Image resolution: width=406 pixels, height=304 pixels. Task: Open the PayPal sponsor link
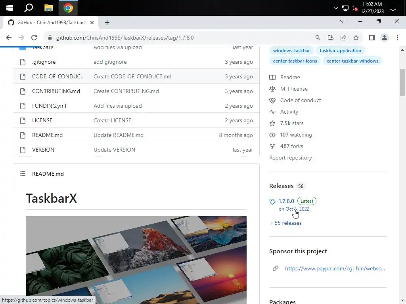click(x=335, y=269)
